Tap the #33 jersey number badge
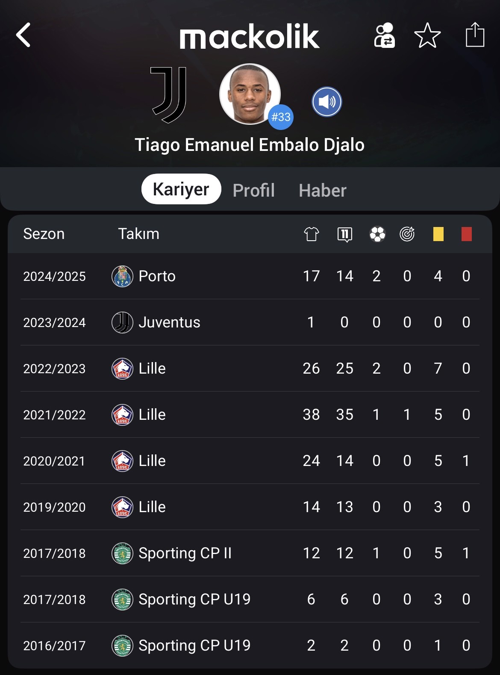 pos(281,117)
